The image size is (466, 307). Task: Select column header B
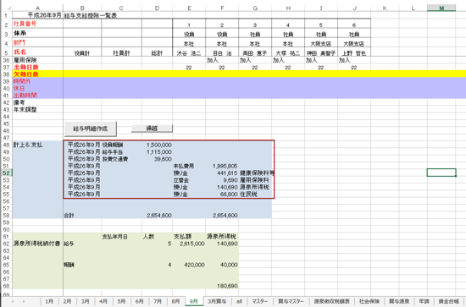[x=82, y=8]
